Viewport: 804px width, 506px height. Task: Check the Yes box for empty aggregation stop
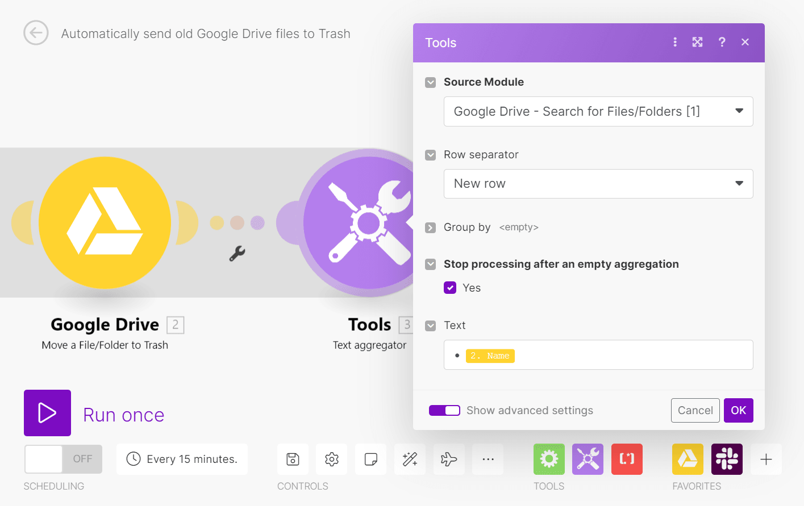(449, 288)
